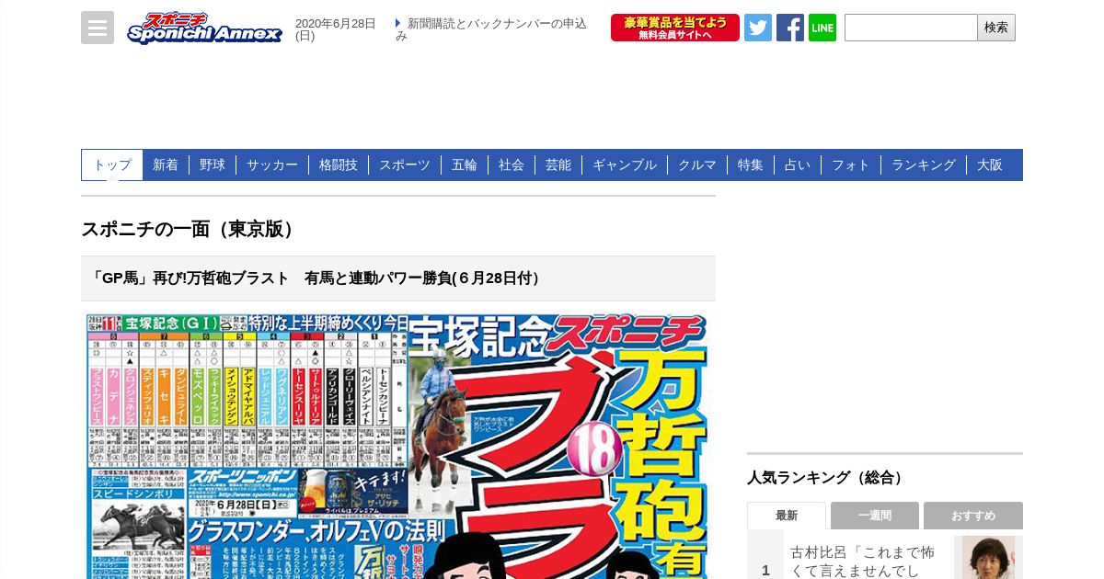This screenshot has height=579, width=1104.
Task: Open the 古村比呂 ranking article link
Action: (863, 561)
